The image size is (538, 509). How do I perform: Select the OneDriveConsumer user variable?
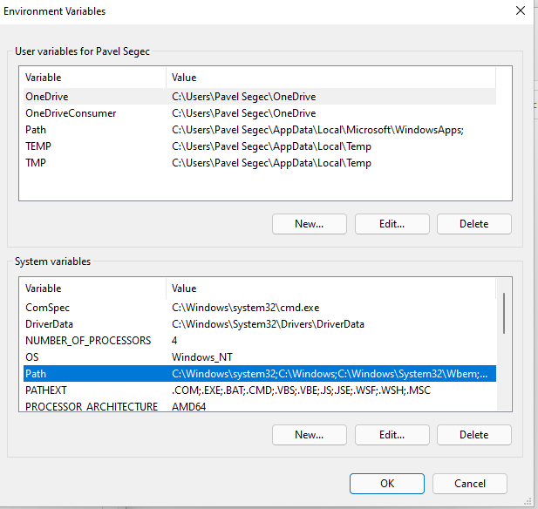click(x=260, y=113)
